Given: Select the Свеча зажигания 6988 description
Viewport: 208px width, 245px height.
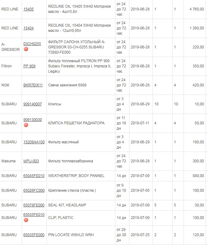Looking at the screenshot, I should tap(67, 85).
